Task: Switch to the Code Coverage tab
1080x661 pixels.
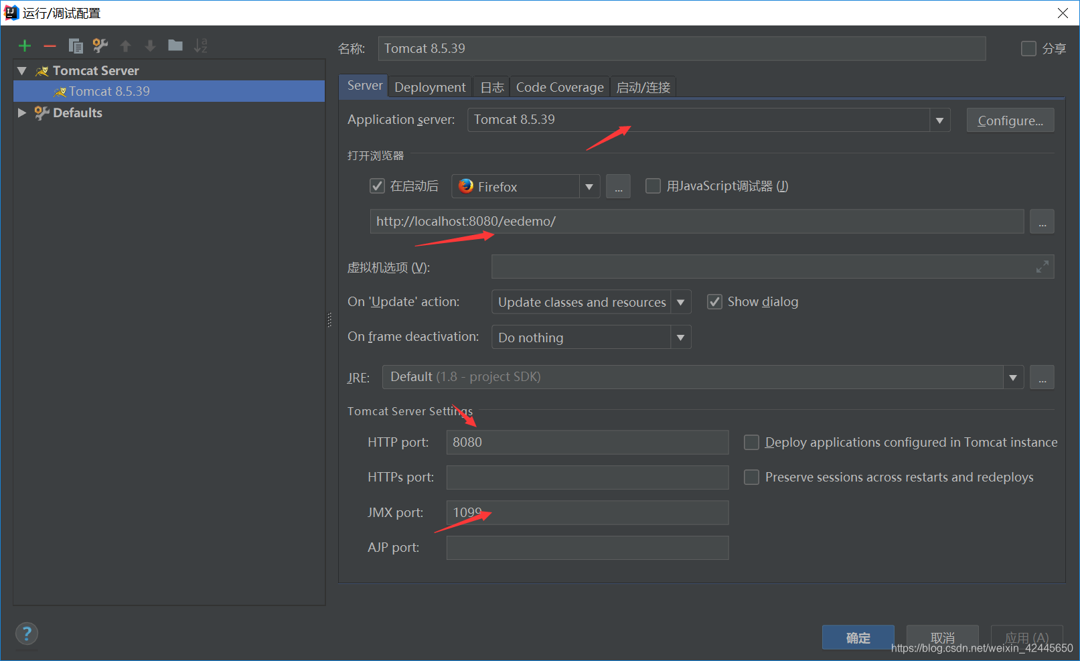Action: coord(560,87)
